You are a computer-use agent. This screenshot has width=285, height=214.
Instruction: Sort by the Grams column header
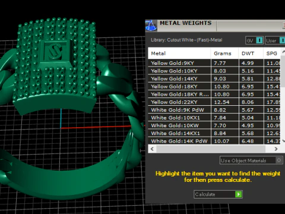[x=224, y=53]
